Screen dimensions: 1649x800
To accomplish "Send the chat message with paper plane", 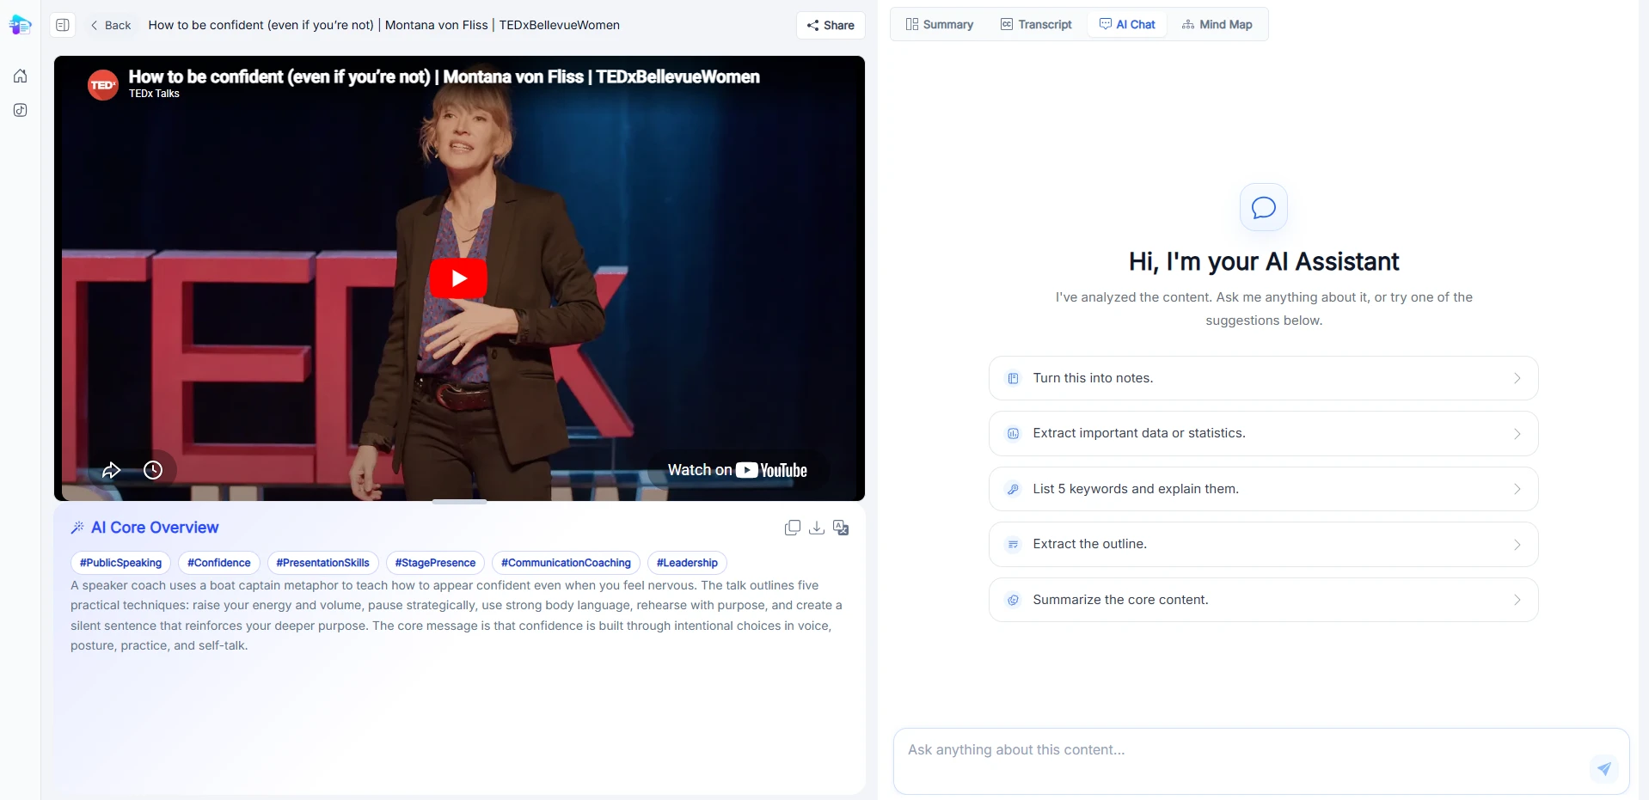I will [x=1604, y=768].
